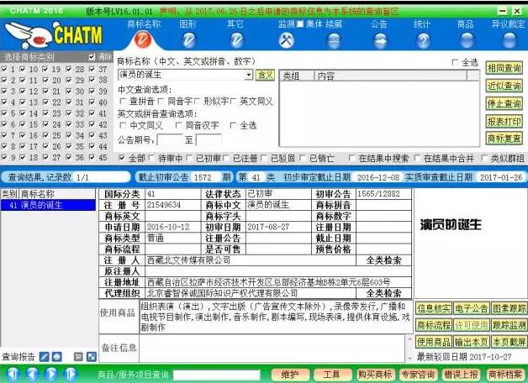528x383 pixels.
Task: Click the 图素跟踪 button
Action: (x=509, y=308)
